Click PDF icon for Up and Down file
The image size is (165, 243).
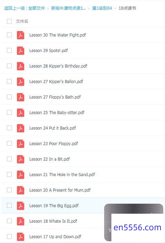[20, 237]
